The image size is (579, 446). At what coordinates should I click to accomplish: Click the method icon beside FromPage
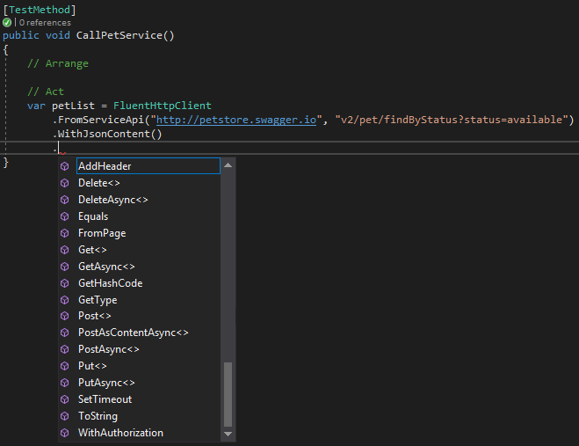(65, 233)
